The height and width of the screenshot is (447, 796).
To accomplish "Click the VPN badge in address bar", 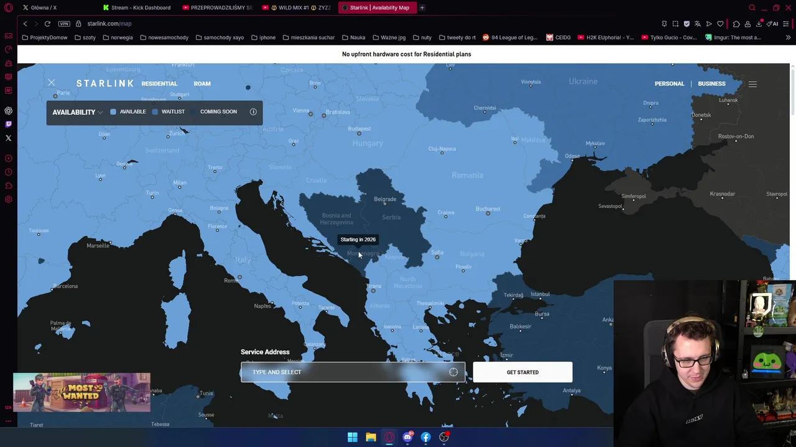I will 64,24.
